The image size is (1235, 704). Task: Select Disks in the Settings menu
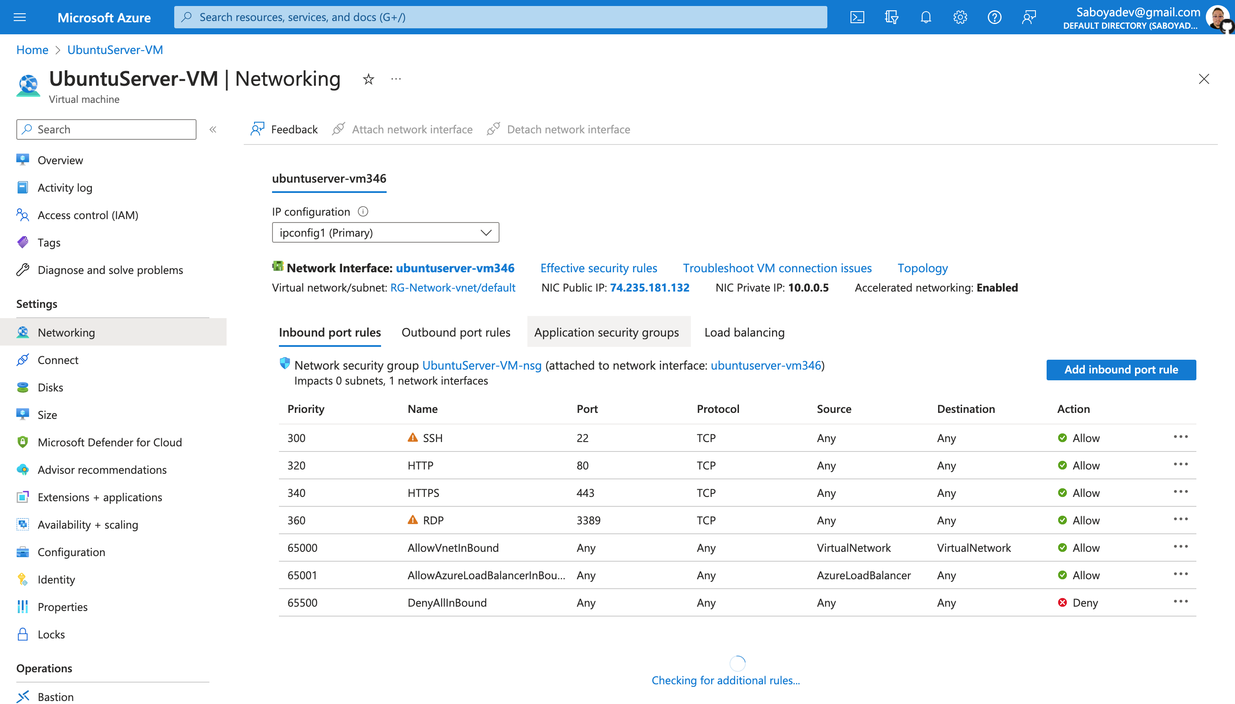(x=50, y=387)
